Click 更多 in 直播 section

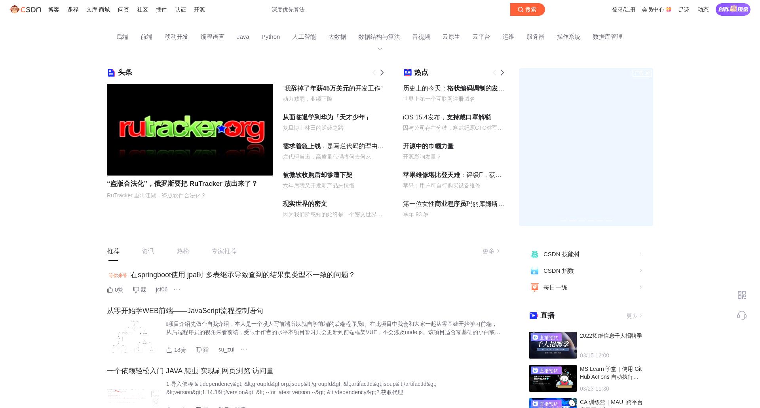[634, 316]
